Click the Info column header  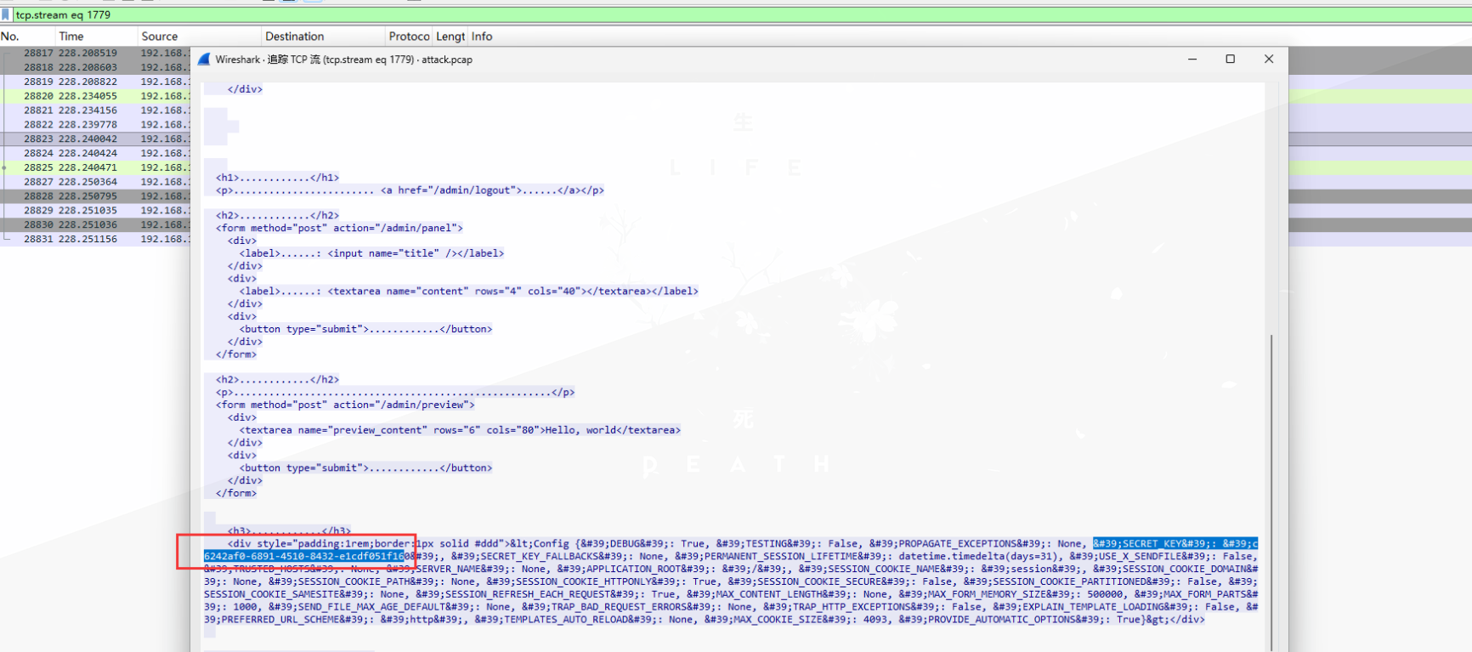pos(482,37)
